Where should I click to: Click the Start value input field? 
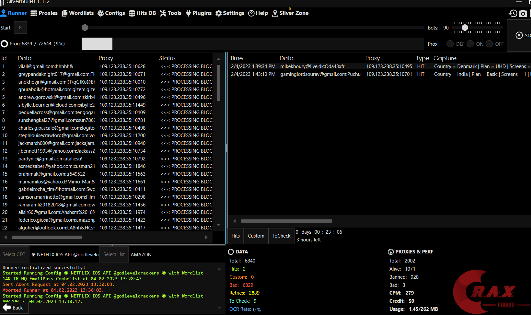coord(20,28)
